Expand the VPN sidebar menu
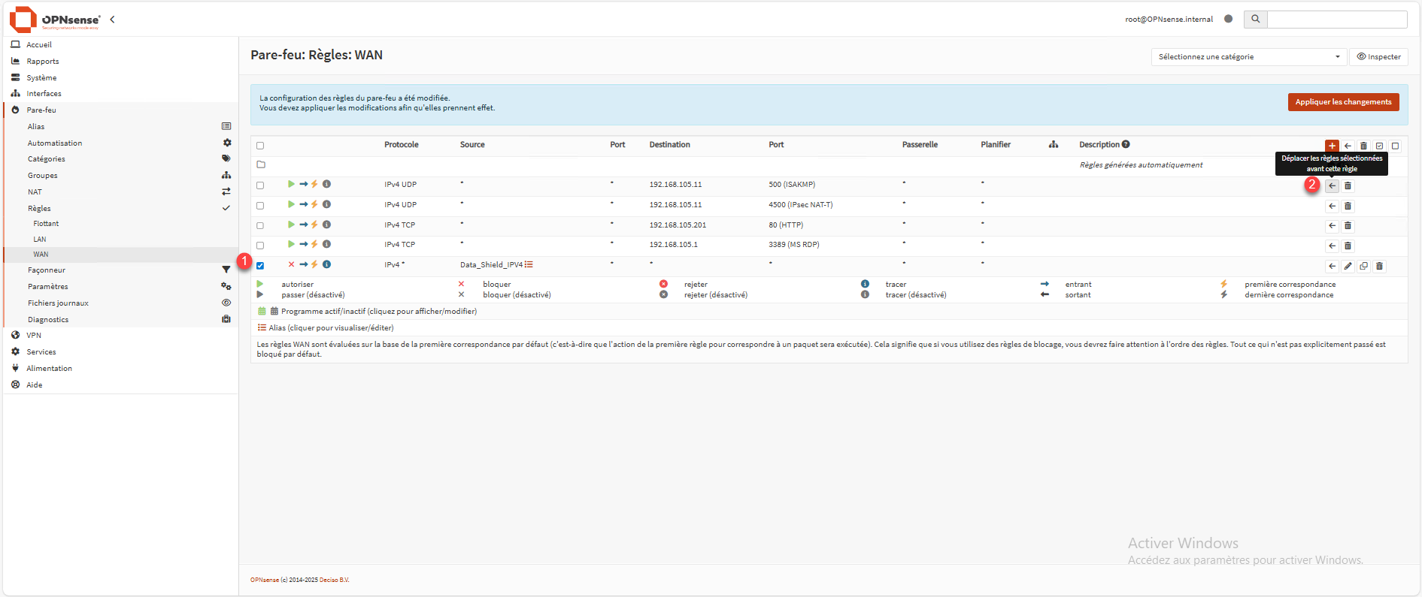This screenshot has height=597, width=1422. tap(34, 336)
